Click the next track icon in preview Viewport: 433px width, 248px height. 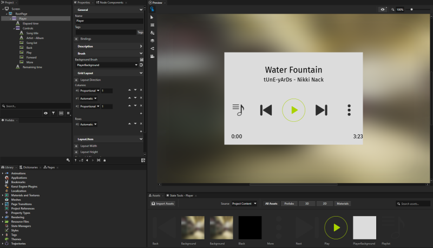(322, 110)
